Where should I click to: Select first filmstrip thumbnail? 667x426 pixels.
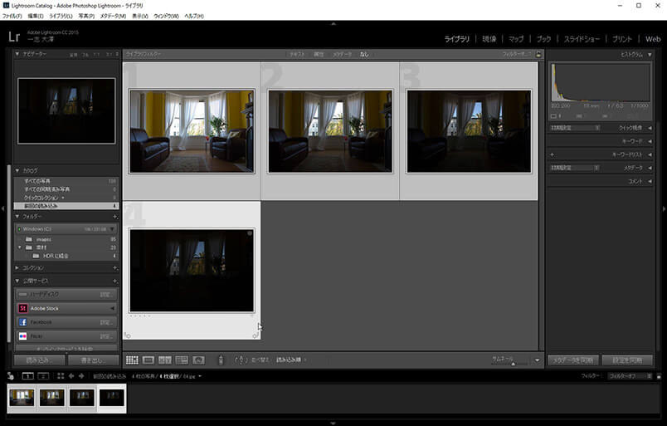point(22,398)
